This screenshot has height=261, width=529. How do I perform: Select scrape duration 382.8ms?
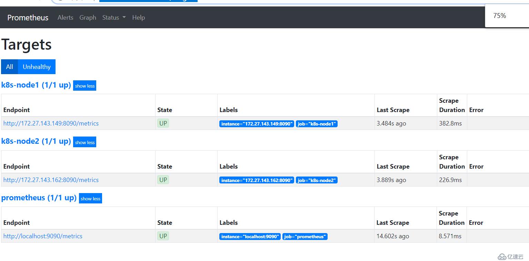coord(450,123)
